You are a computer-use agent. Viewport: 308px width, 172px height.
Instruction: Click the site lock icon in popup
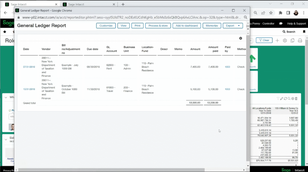tap(19, 17)
